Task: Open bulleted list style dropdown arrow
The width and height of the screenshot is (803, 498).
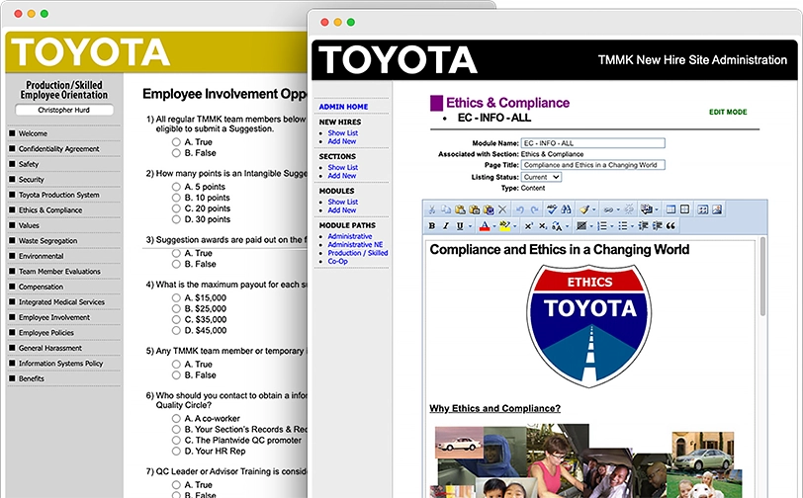Action: (x=633, y=225)
